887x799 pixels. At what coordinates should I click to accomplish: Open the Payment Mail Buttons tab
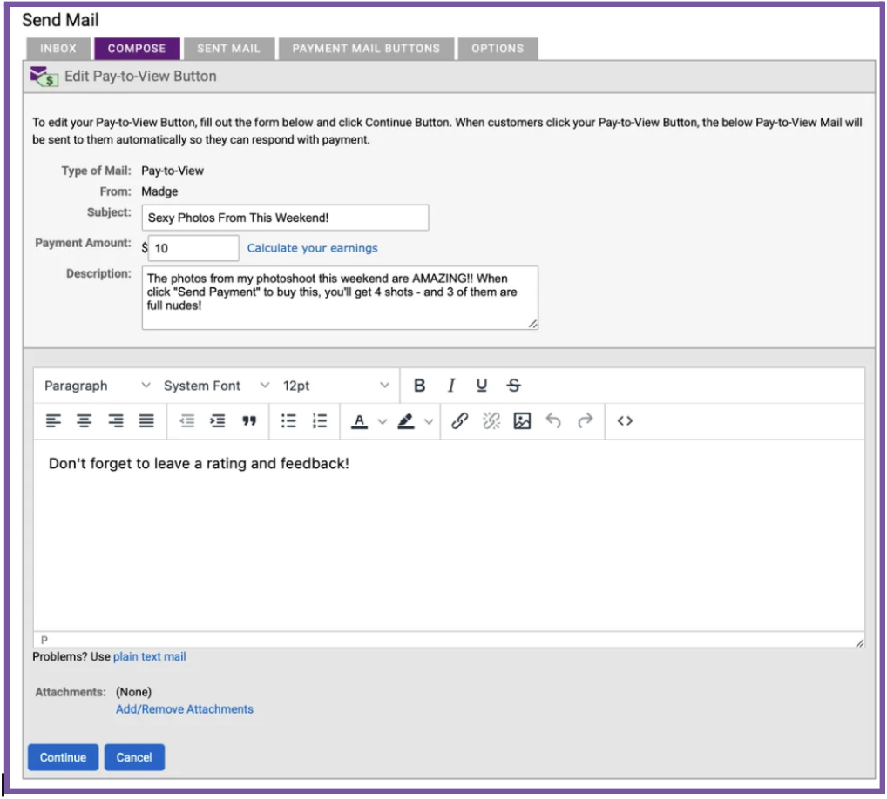(x=366, y=49)
